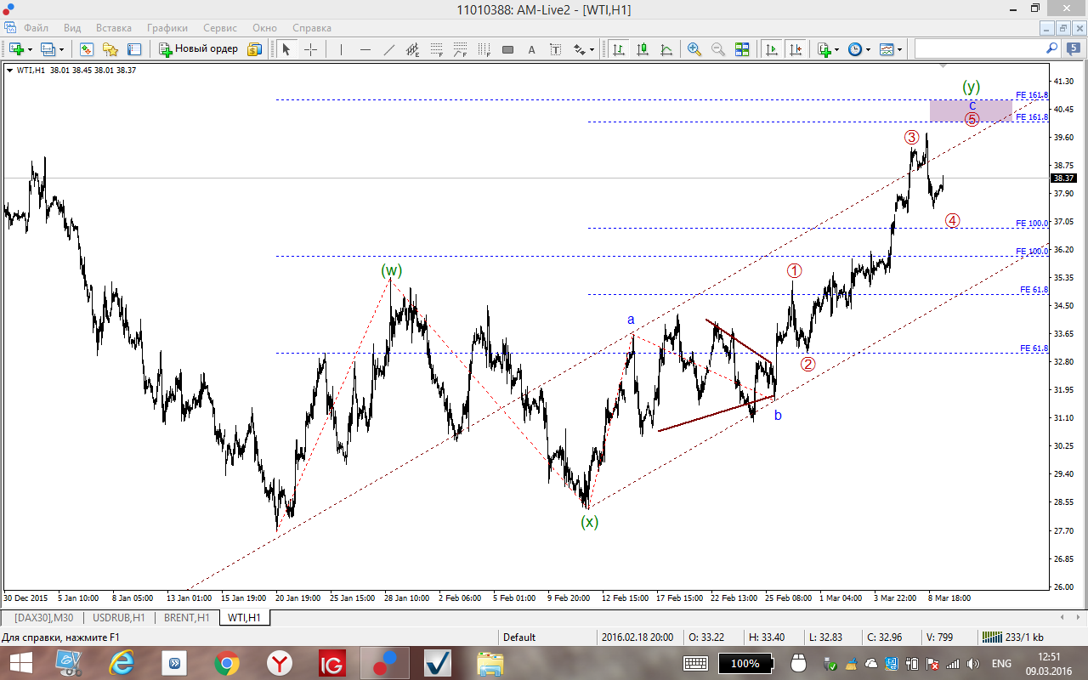Viewport: 1088px width, 680px height.
Task: Pick the text label 'T' tool
Action: [x=556, y=49]
